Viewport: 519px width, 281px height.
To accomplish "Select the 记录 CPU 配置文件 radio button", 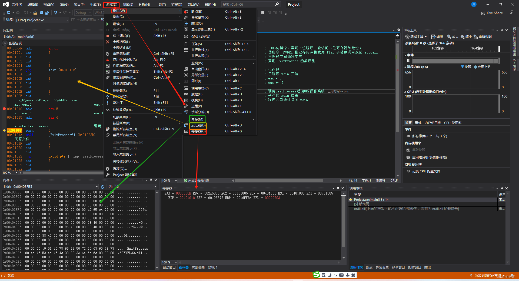I will 408,171.
